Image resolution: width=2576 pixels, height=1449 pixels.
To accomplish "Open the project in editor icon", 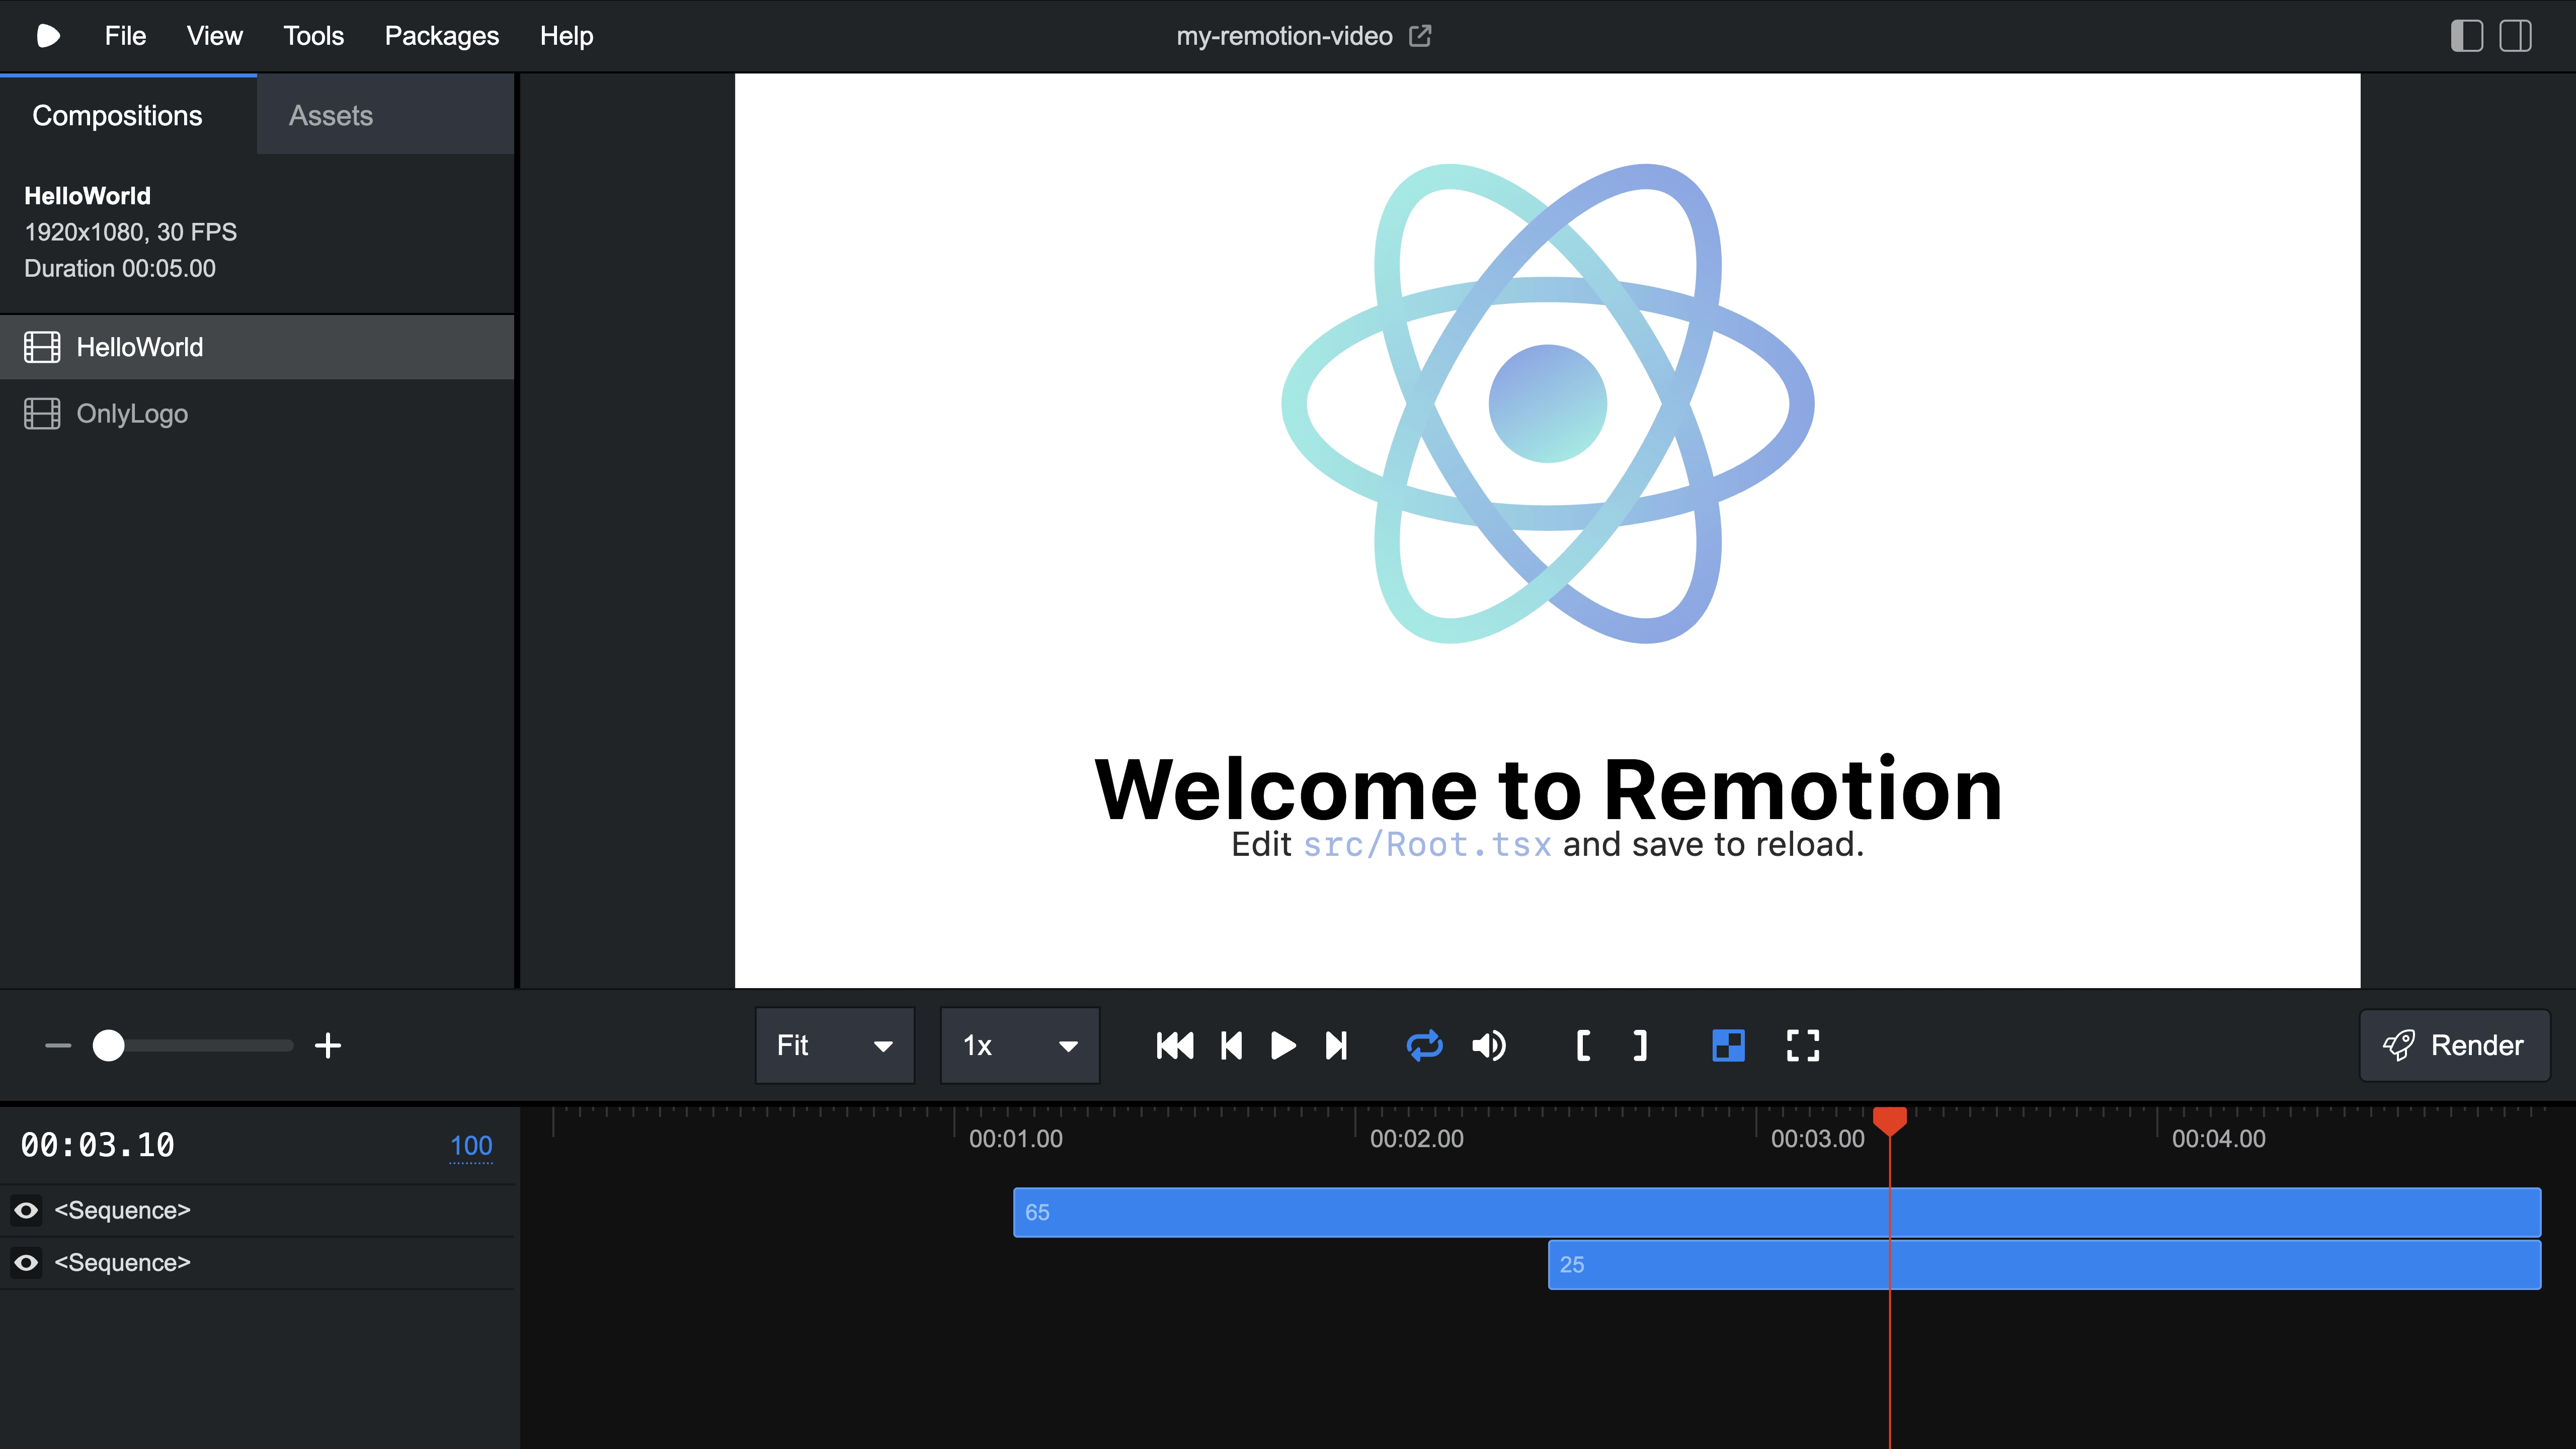I will click(1420, 36).
